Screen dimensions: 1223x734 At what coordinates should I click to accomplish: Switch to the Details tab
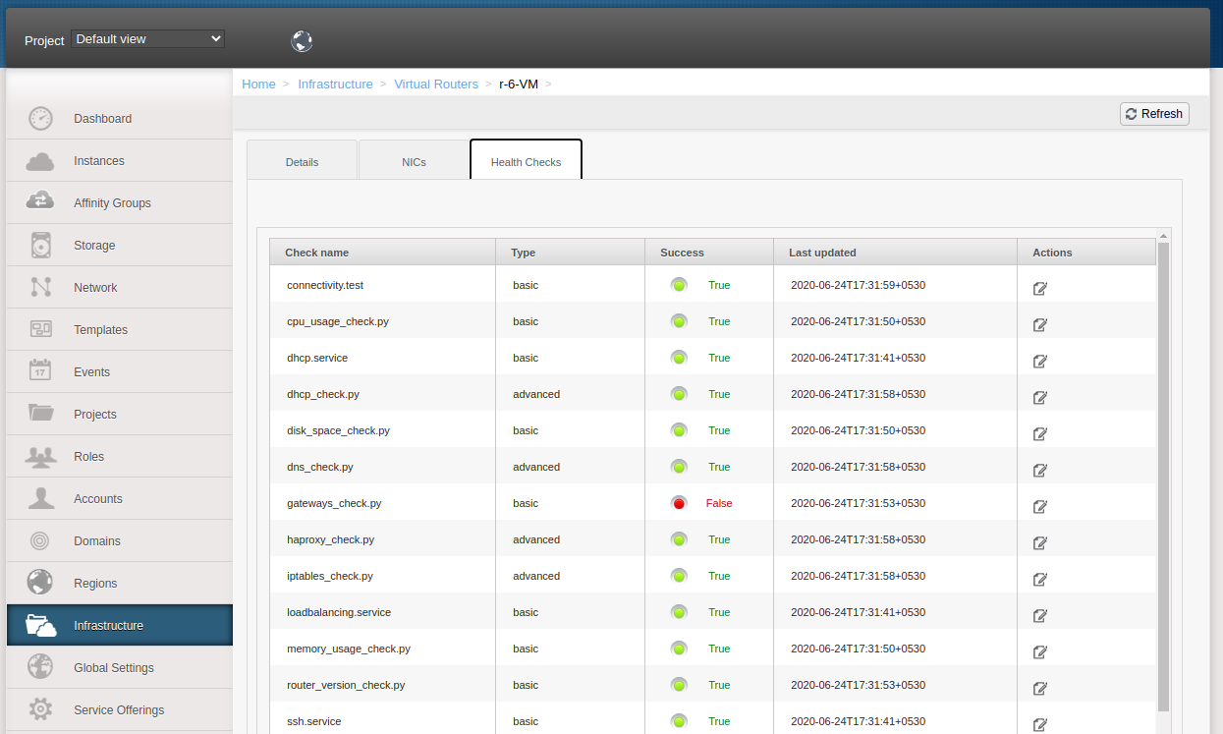(302, 160)
